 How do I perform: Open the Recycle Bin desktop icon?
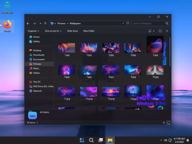pos(7,8)
